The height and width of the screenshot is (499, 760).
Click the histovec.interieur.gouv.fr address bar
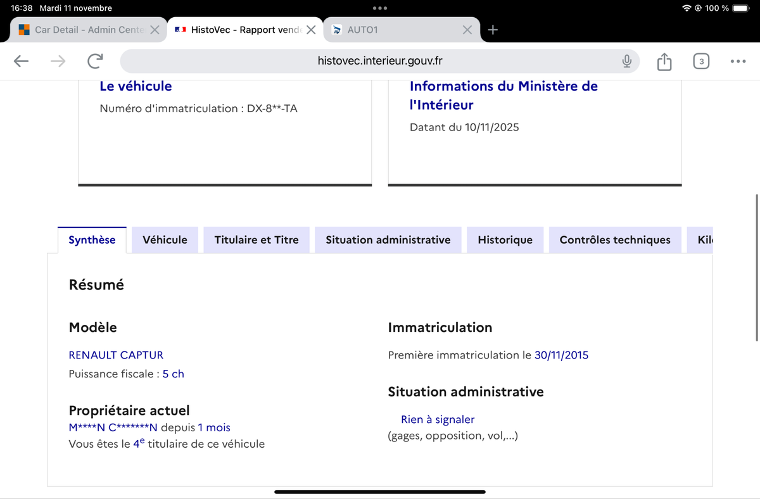(x=380, y=61)
